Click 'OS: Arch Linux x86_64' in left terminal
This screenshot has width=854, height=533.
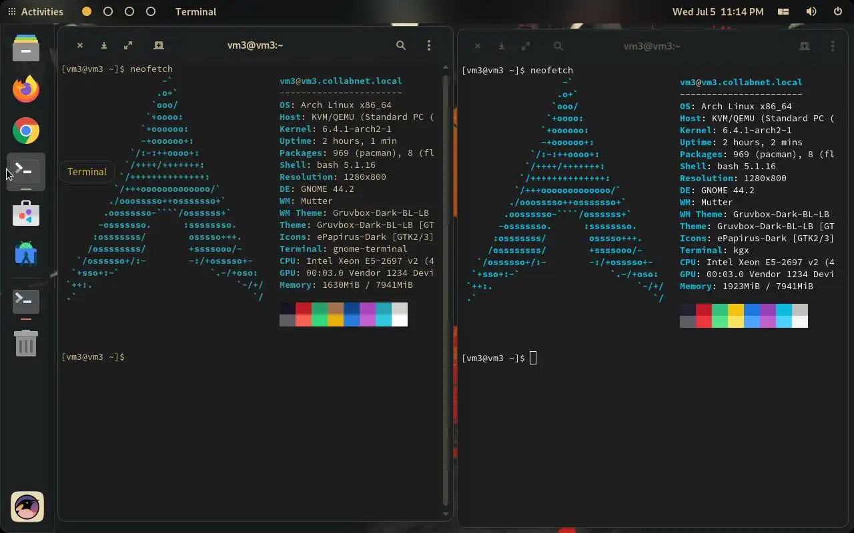coord(336,105)
